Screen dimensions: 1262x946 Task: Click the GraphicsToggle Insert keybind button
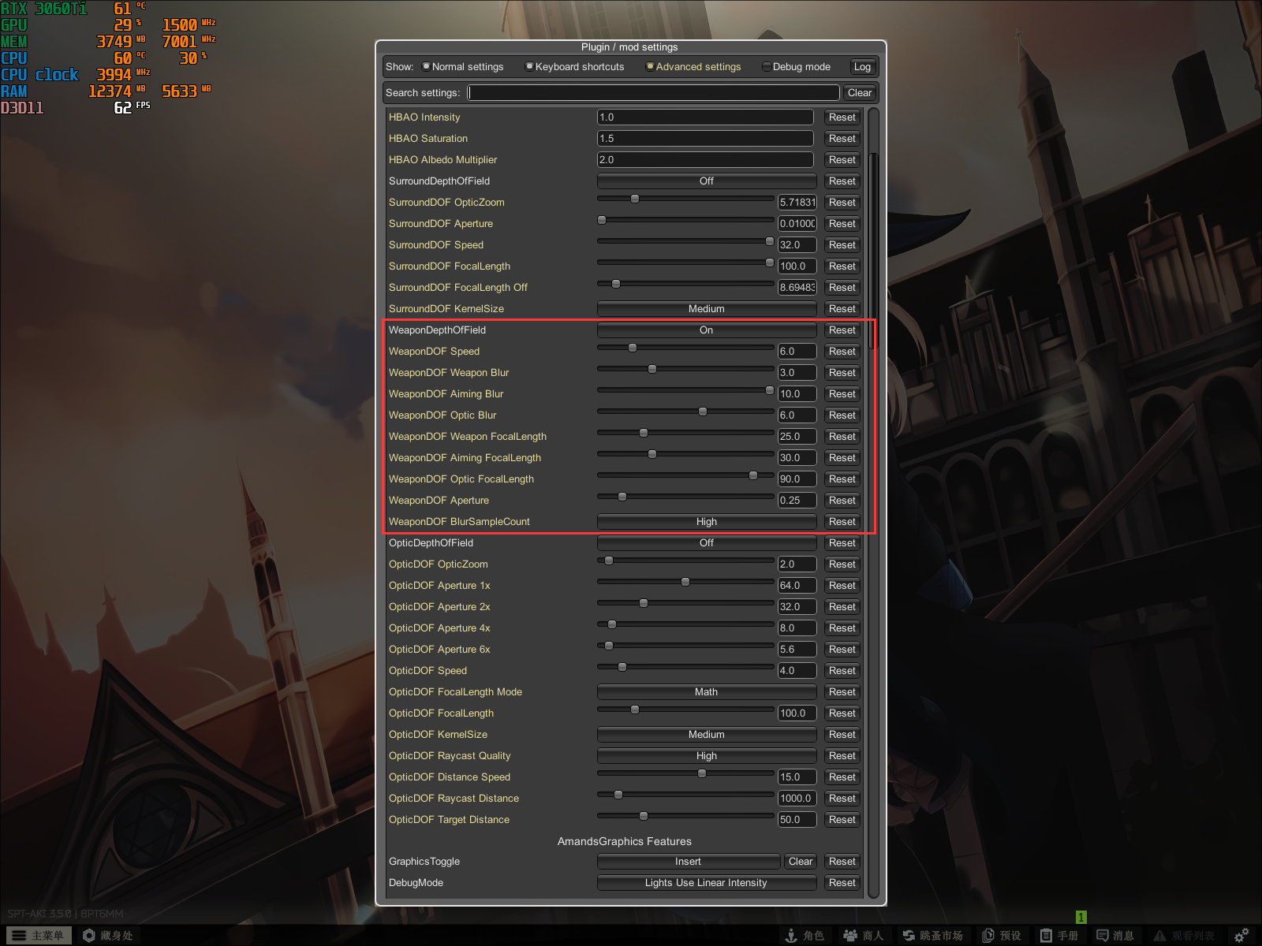tap(688, 862)
